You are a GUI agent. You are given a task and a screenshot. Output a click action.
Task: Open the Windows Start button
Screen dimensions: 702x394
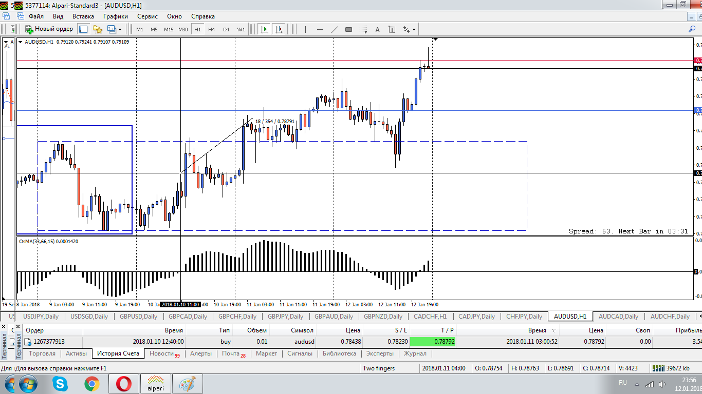[27, 384]
